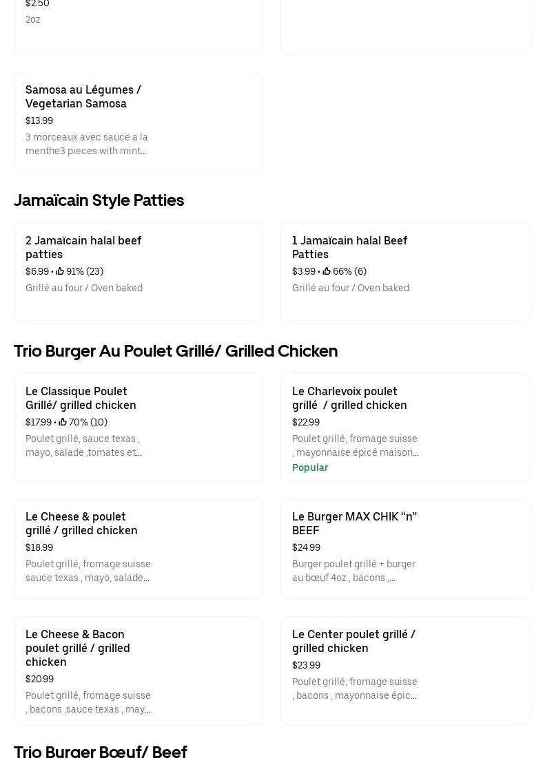
Task: Click the $24.99 price of MAX CHIK burger
Action: tap(306, 548)
